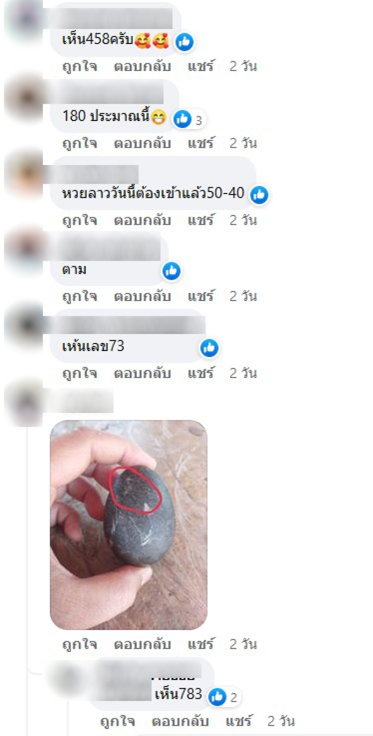The width and height of the screenshot is (373, 736).
Task: Reply to the เห็น783 reply
Action: [180, 721]
